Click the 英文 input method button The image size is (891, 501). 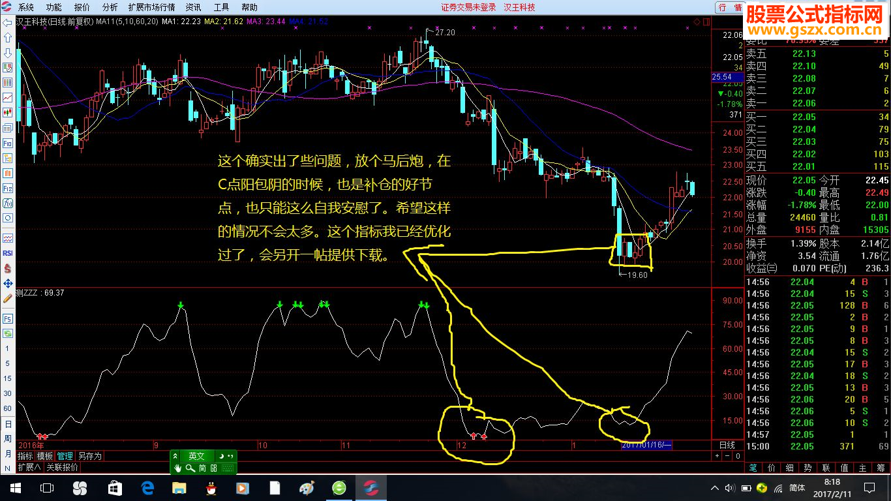coord(196,456)
